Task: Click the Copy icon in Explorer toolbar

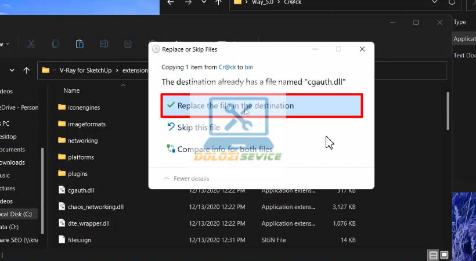Action: pos(56,44)
